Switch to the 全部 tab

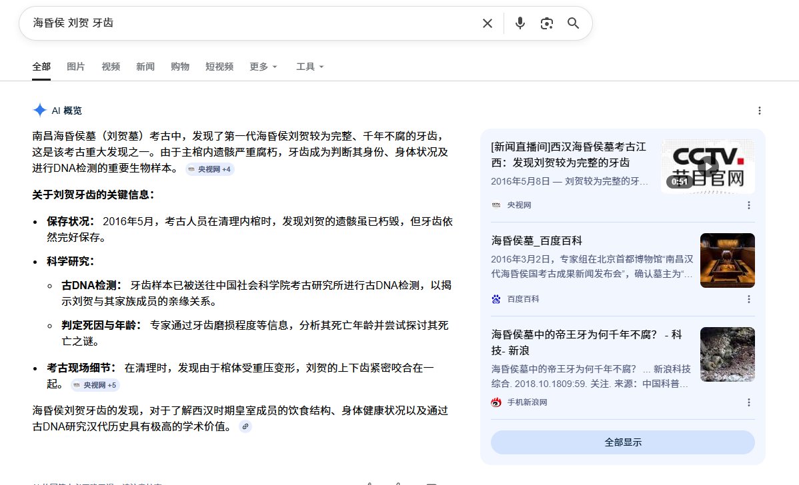(x=41, y=67)
